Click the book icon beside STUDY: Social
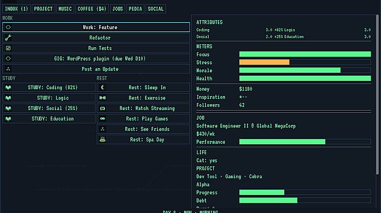This screenshot has height=213, width=381. coord(8,108)
